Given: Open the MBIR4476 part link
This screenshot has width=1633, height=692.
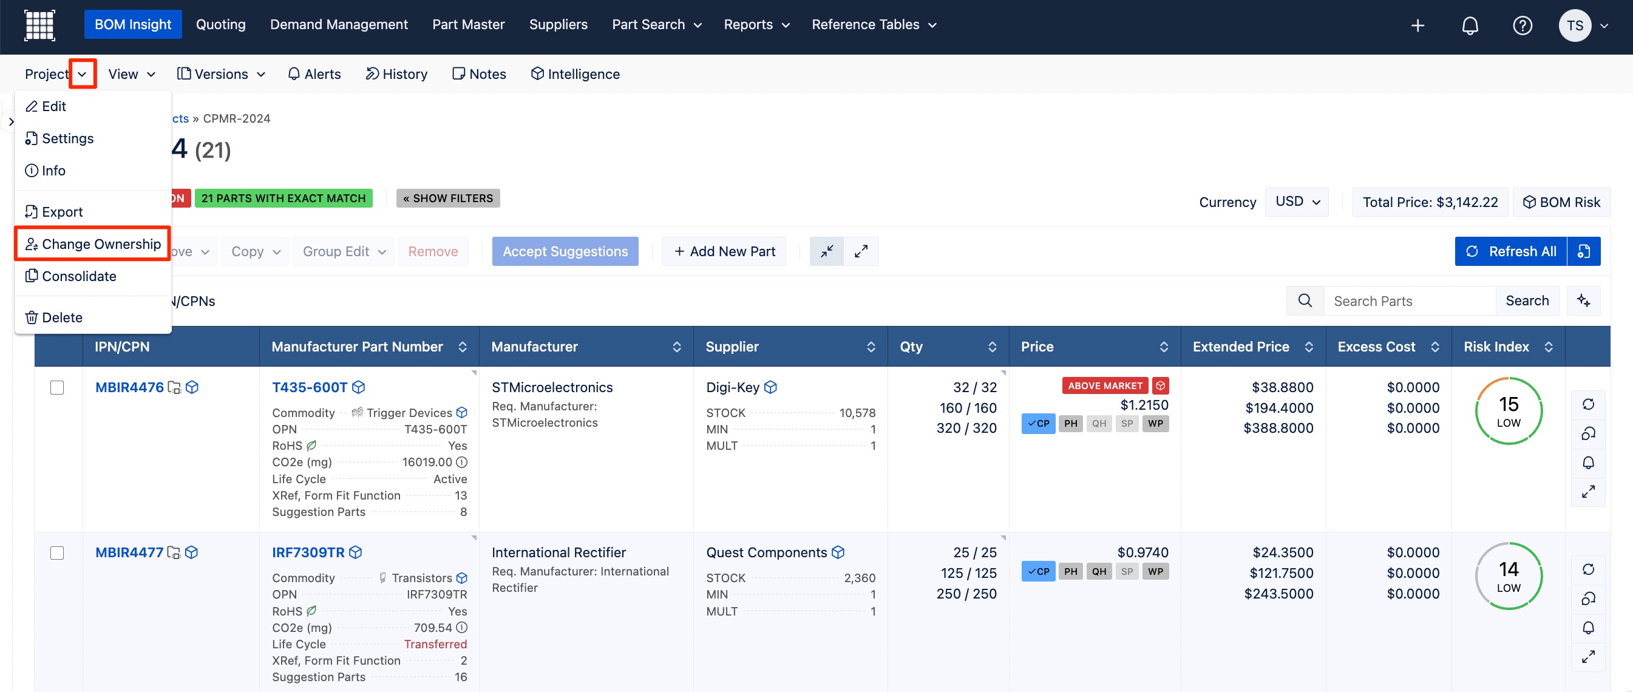Looking at the screenshot, I should coord(129,387).
